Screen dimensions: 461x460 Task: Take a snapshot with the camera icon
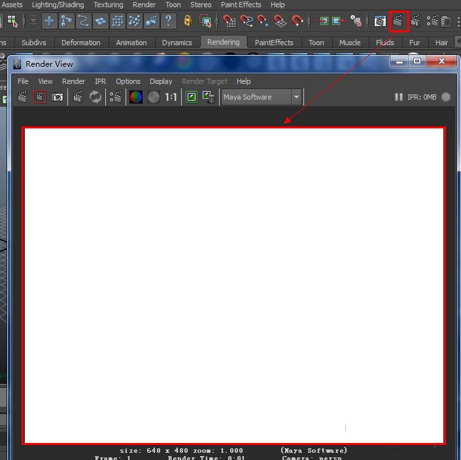(58, 97)
